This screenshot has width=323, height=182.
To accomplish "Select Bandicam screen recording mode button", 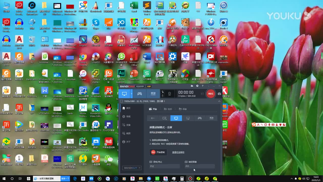I will [x=124, y=94].
